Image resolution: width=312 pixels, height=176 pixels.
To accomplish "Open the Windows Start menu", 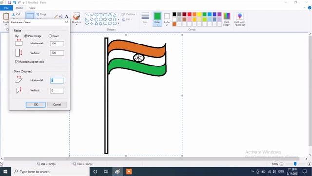I will tap(5, 172).
